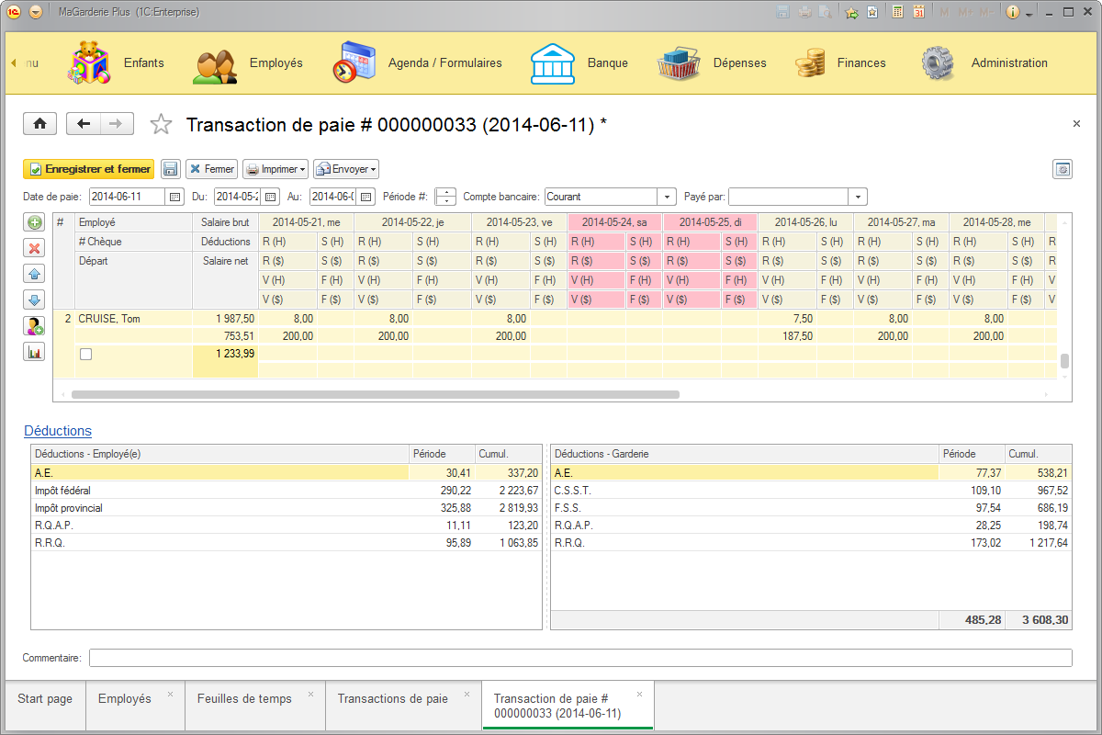Click Enregistrer et fermer
1102x735 pixels.
pyautogui.click(x=88, y=169)
